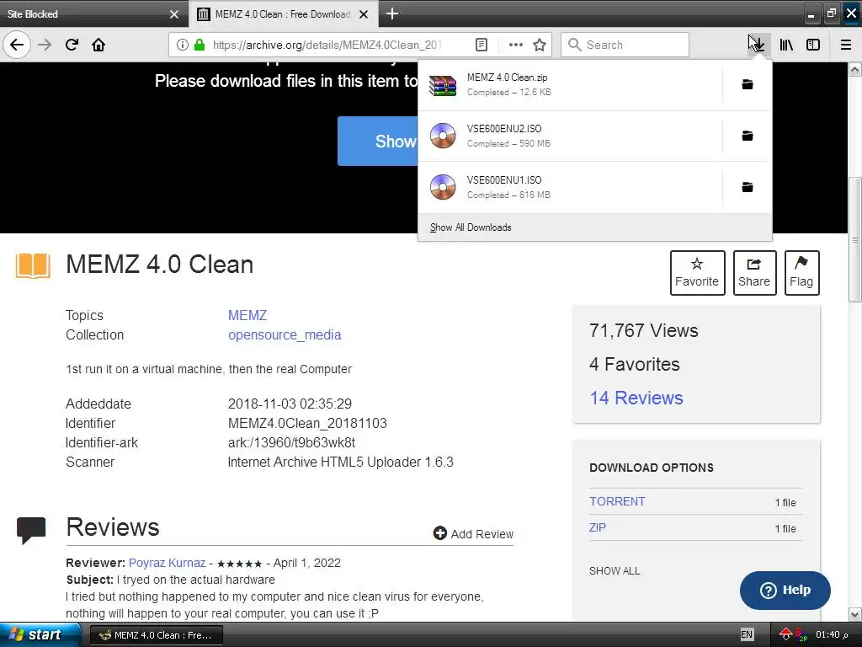Screen dimensions: 862x647
Task: Expand SHOW ALL download options
Action: coord(615,571)
